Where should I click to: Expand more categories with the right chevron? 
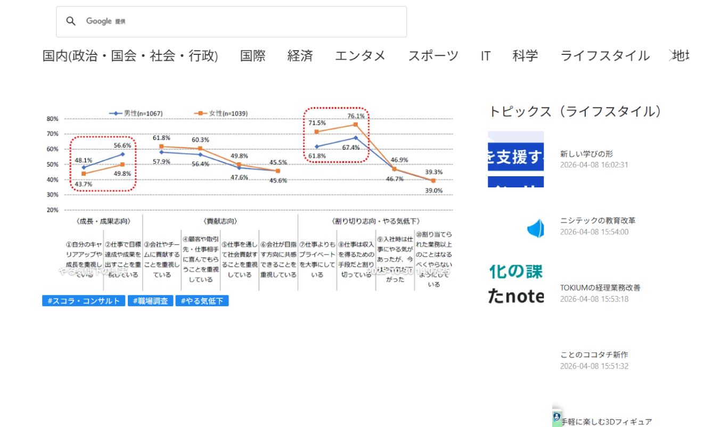[672, 55]
